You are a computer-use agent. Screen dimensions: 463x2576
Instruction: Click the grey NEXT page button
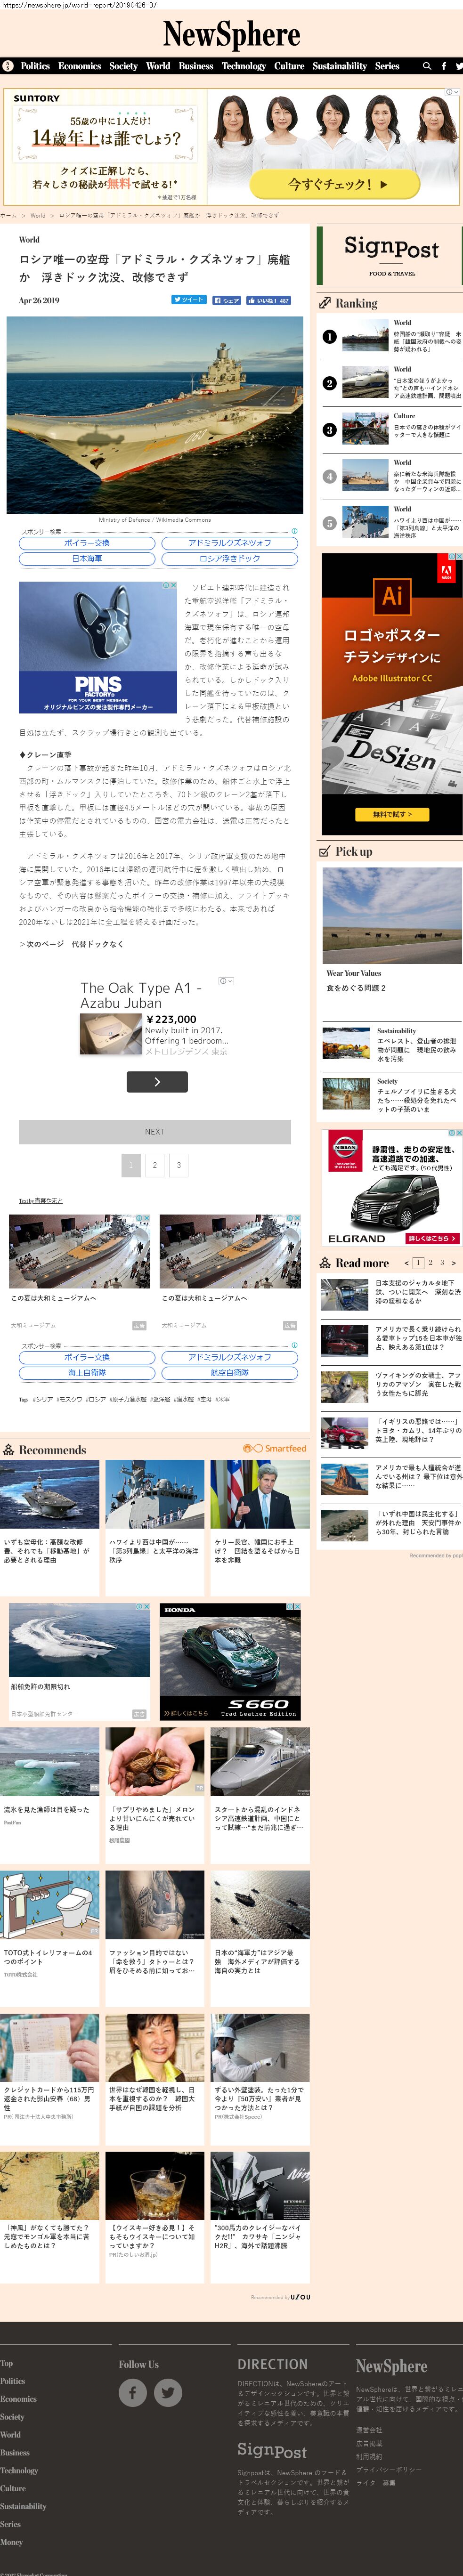point(155,1132)
